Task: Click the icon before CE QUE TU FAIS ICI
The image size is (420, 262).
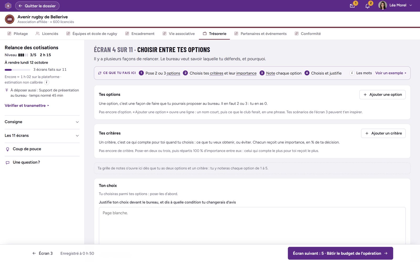Action: tap(100, 73)
